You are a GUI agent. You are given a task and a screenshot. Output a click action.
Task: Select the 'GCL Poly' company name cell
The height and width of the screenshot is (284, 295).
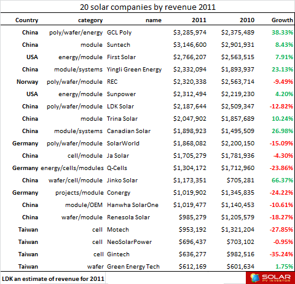(119, 33)
